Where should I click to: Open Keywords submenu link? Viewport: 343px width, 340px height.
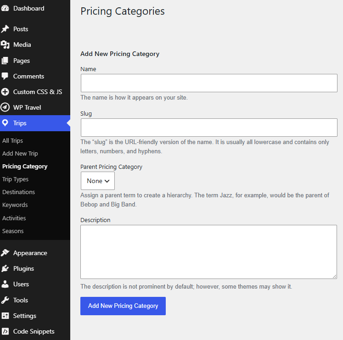[x=15, y=205]
